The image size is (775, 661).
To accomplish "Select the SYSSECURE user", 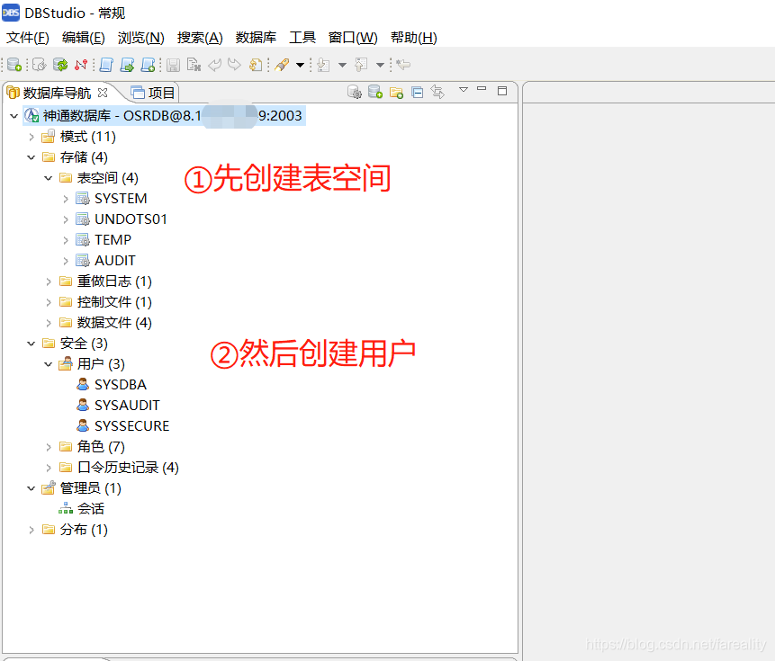I will tap(123, 426).
